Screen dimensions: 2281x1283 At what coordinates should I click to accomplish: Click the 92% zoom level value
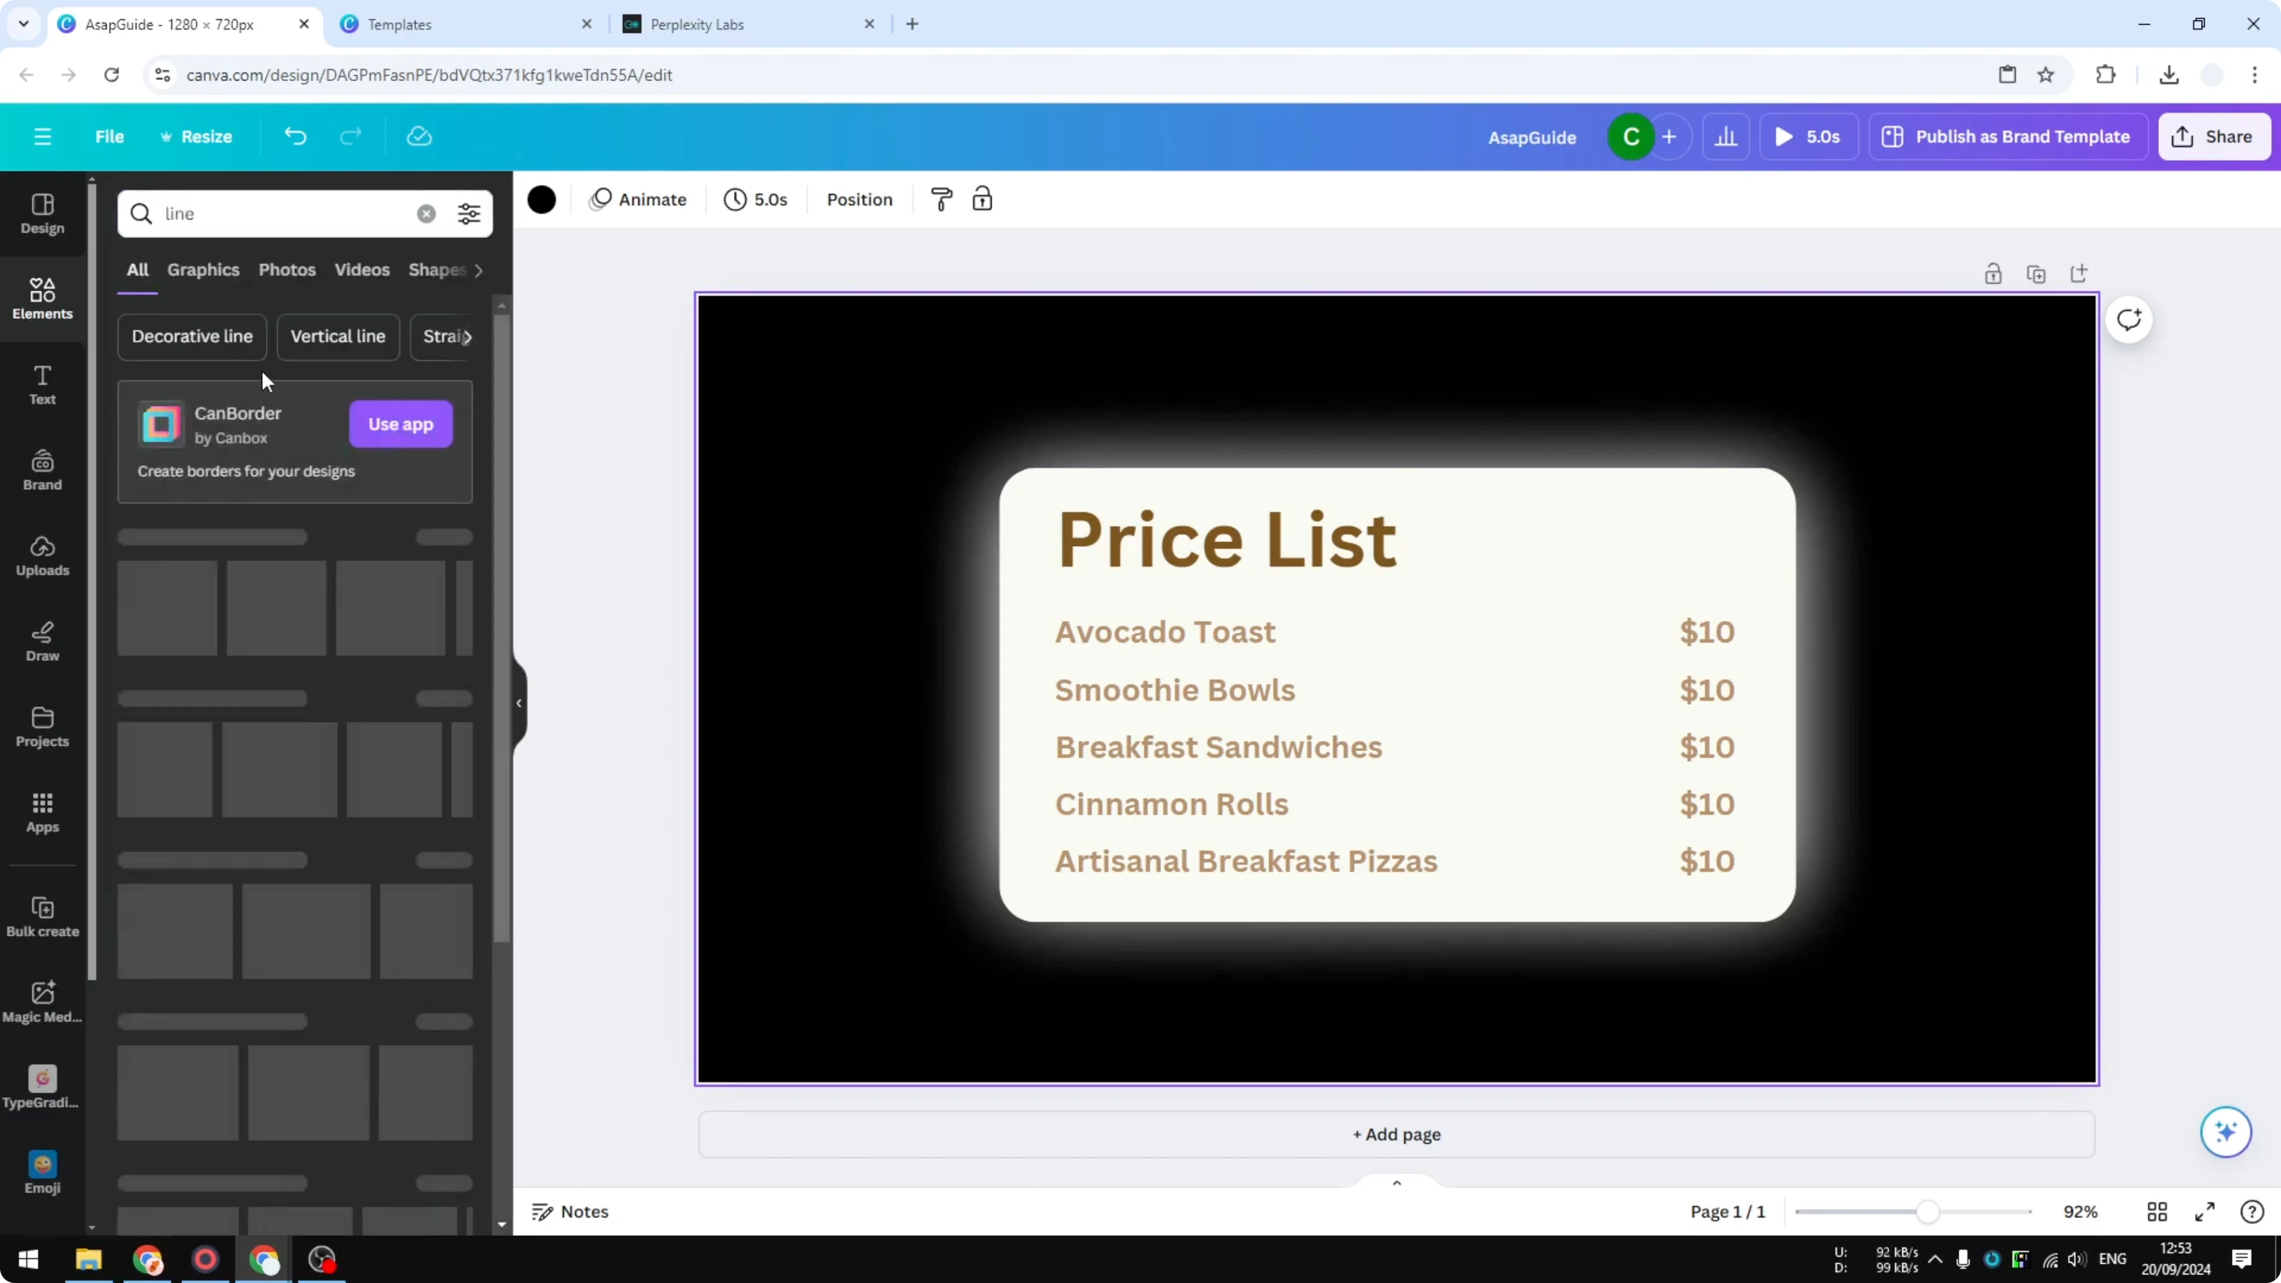pos(2080,1211)
